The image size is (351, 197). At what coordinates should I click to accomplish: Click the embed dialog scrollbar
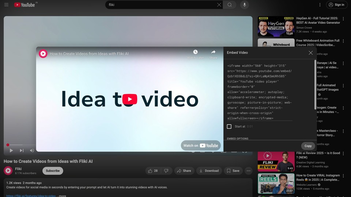point(316,85)
